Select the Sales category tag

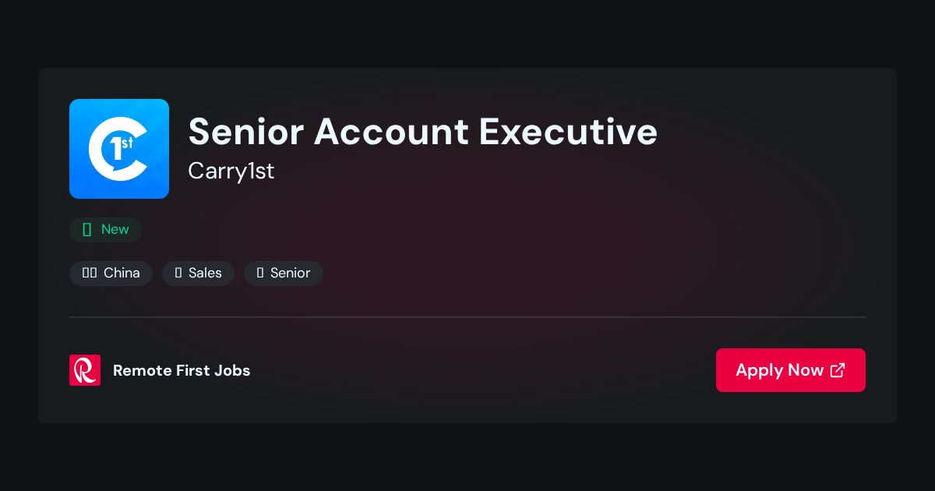pos(198,274)
